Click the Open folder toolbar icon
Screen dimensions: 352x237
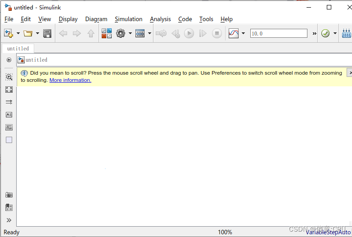point(28,33)
